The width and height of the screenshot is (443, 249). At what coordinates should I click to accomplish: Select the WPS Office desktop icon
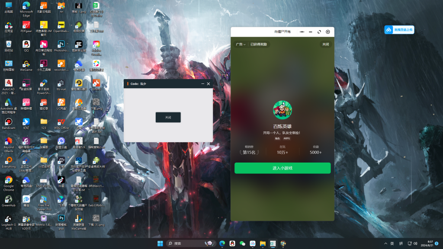point(61,122)
